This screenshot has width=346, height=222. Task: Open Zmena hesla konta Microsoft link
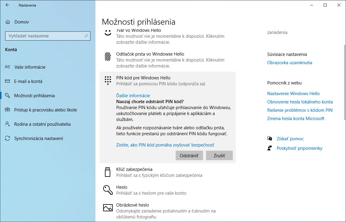pos(296,119)
